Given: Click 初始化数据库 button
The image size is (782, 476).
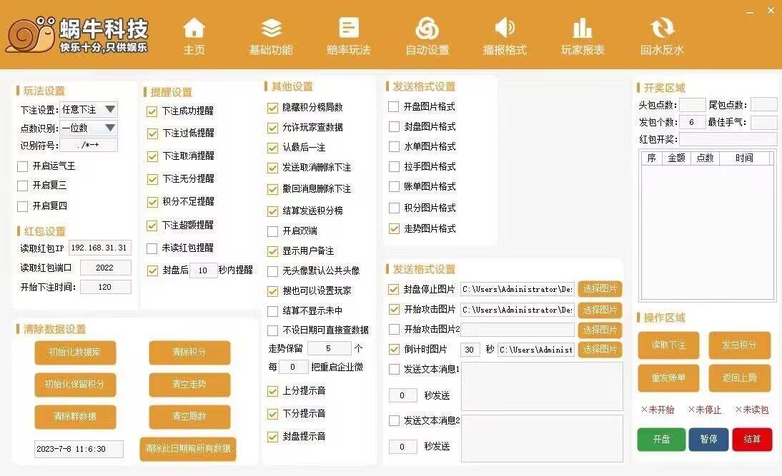Looking at the screenshot, I should 75,353.
